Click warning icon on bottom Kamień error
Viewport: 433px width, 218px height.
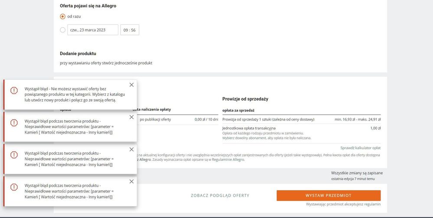click(14, 187)
